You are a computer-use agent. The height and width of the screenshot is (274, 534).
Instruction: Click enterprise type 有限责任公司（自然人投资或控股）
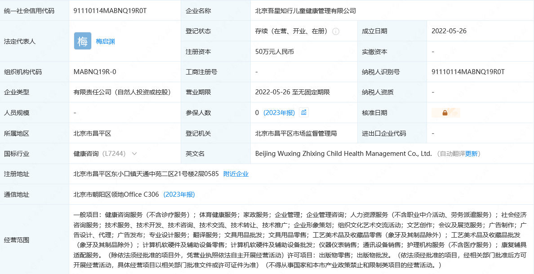click(x=122, y=92)
